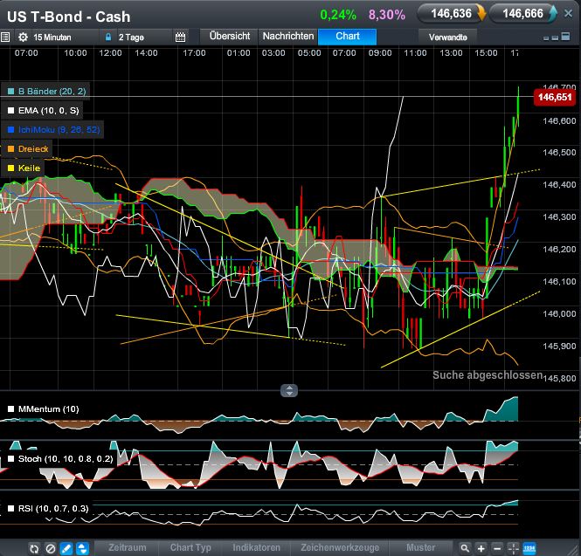The width and height of the screenshot is (581, 556).
Task: Click the 09:00 time axis label
Action: 380,53
